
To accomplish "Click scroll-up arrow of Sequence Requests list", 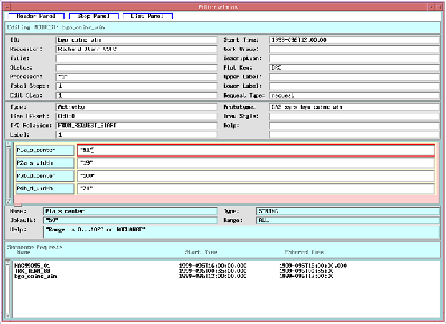I will pos(8,262).
